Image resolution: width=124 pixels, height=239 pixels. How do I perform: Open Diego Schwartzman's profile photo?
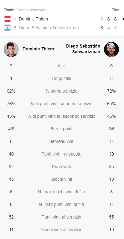(x=111, y=49)
